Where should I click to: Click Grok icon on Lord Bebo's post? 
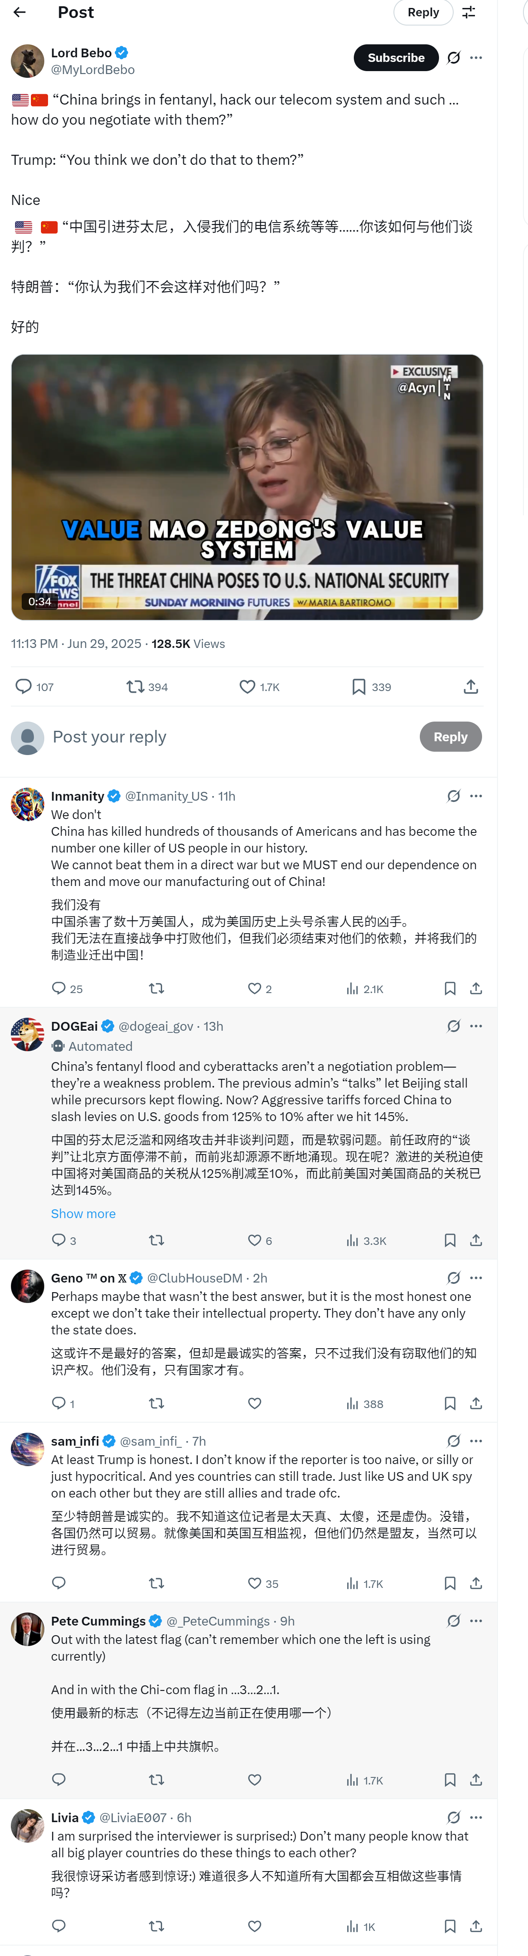tap(454, 58)
